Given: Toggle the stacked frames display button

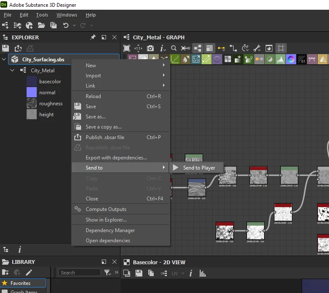Looking at the screenshot, I should 209,48.
